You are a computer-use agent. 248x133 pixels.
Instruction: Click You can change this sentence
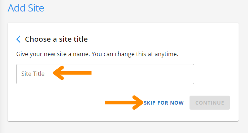tap(135, 54)
